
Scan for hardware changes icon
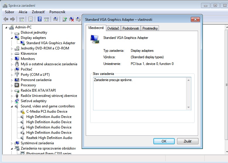(x=56, y=19)
